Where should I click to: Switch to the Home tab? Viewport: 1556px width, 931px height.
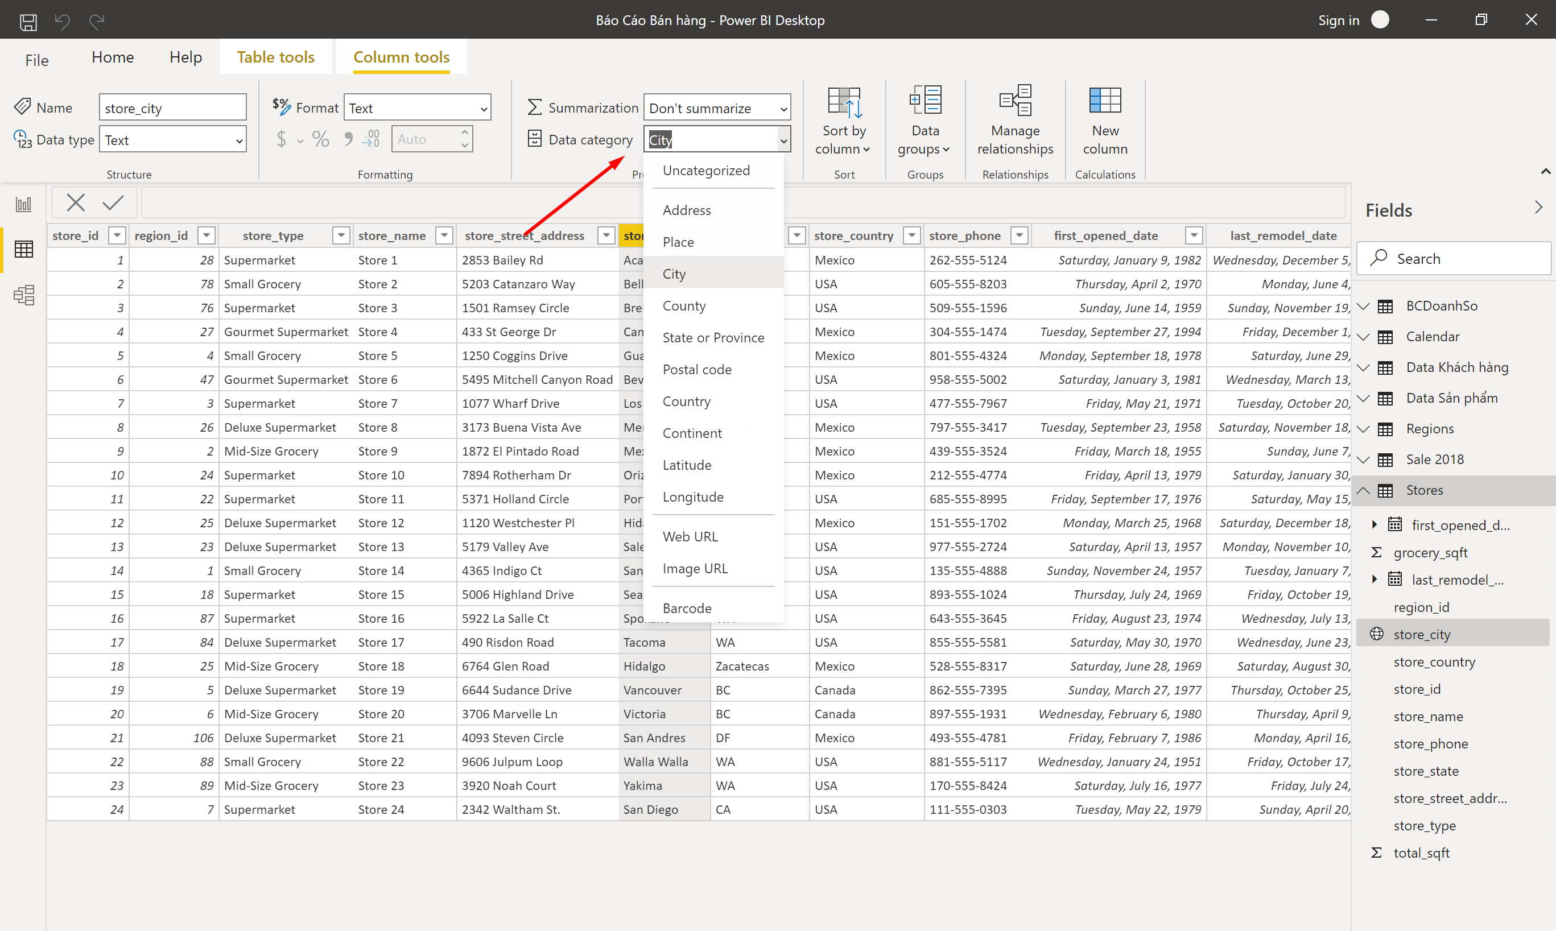coord(113,57)
